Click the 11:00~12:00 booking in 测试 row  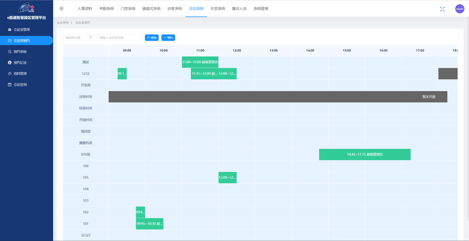[x=200, y=62]
